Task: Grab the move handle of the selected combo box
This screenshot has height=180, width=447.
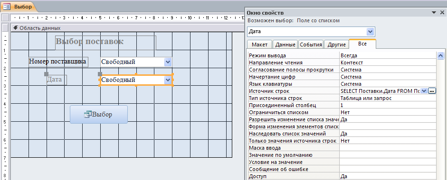Action: [100, 74]
